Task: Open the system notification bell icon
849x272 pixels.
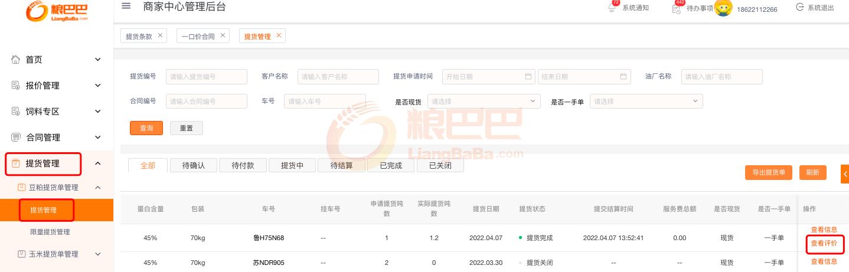Action: pyautogui.click(x=612, y=8)
